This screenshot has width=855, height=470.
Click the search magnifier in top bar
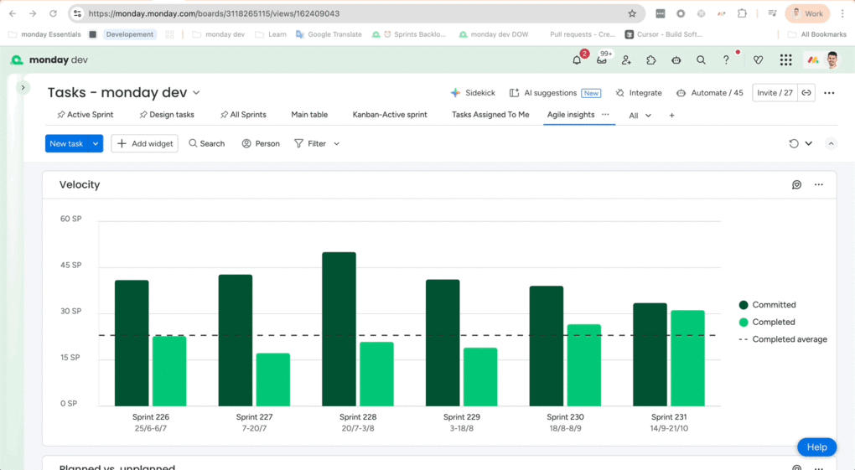point(701,60)
